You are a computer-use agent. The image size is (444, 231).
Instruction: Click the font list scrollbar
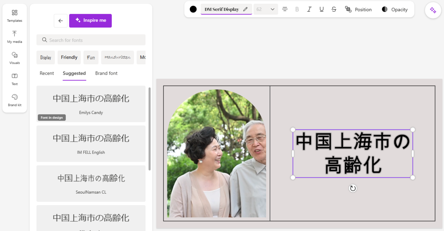pos(149,129)
